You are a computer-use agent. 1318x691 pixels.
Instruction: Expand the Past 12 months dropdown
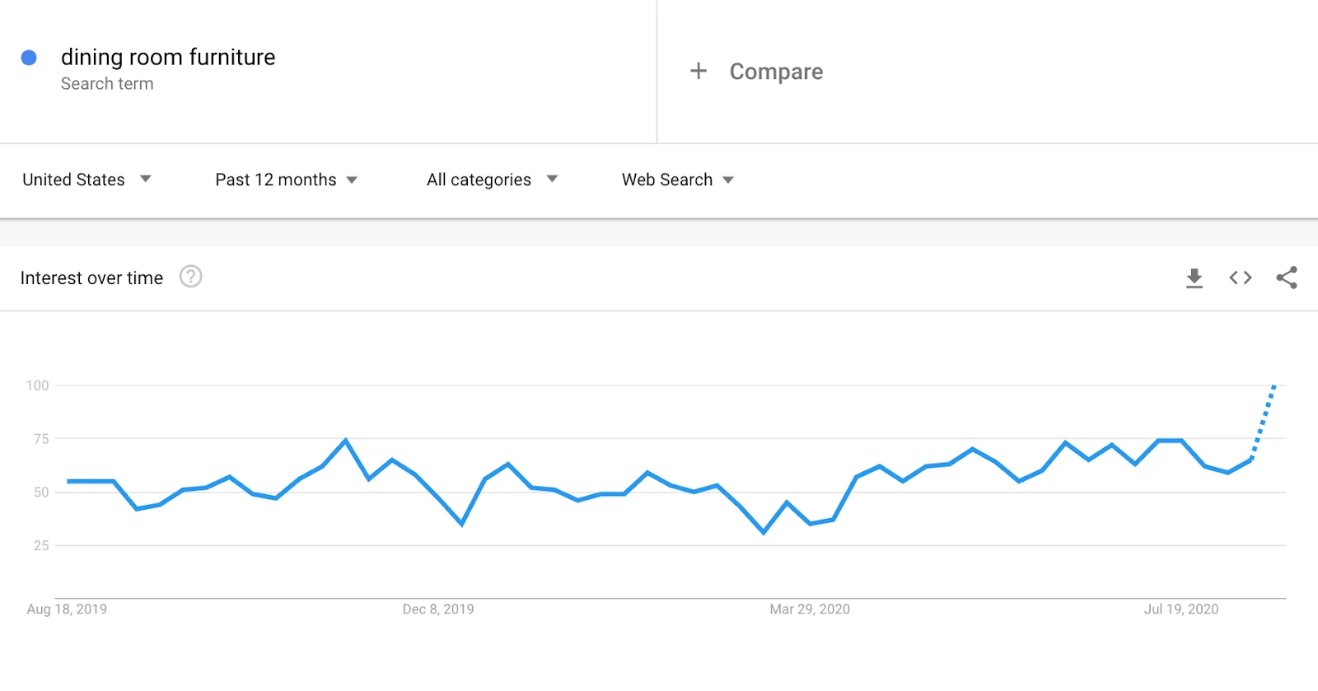click(x=286, y=180)
